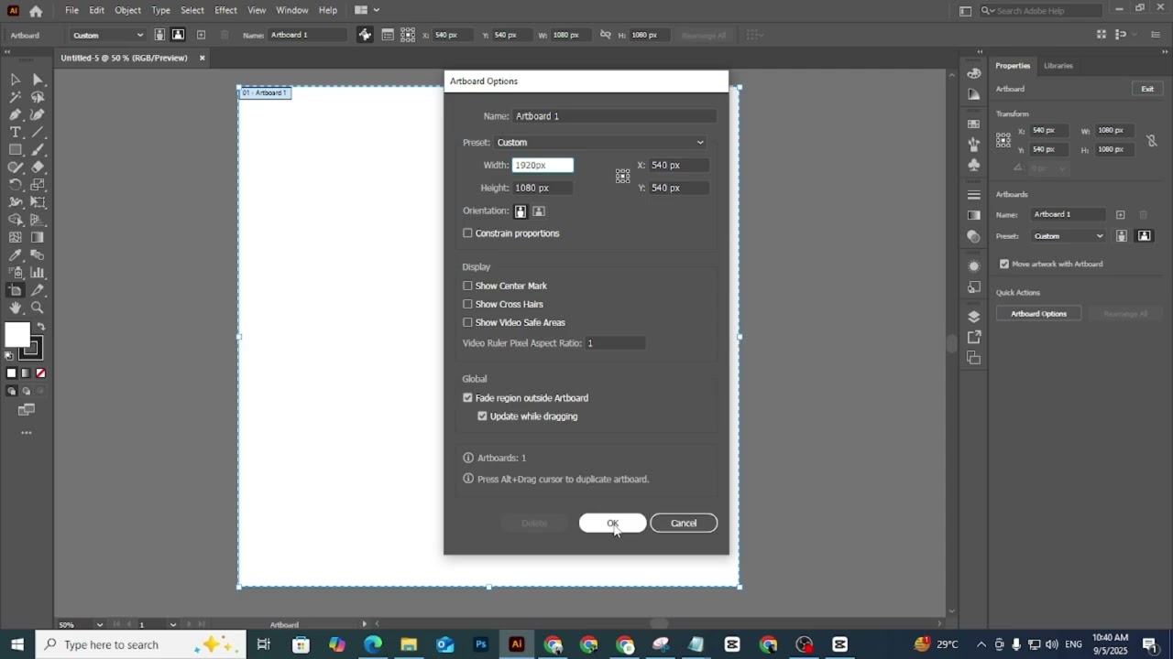Enable Constrain proportions checkbox

pyautogui.click(x=467, y=233)
